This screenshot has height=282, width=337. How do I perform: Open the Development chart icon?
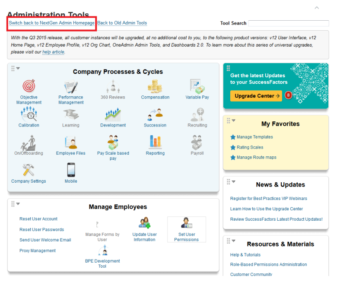tap(113, 114)
